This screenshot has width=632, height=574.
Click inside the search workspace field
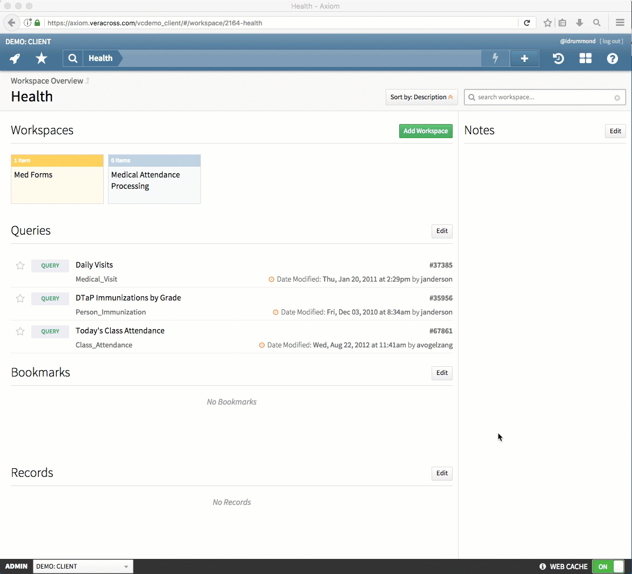pyautogui.click(x=544, y=97)
